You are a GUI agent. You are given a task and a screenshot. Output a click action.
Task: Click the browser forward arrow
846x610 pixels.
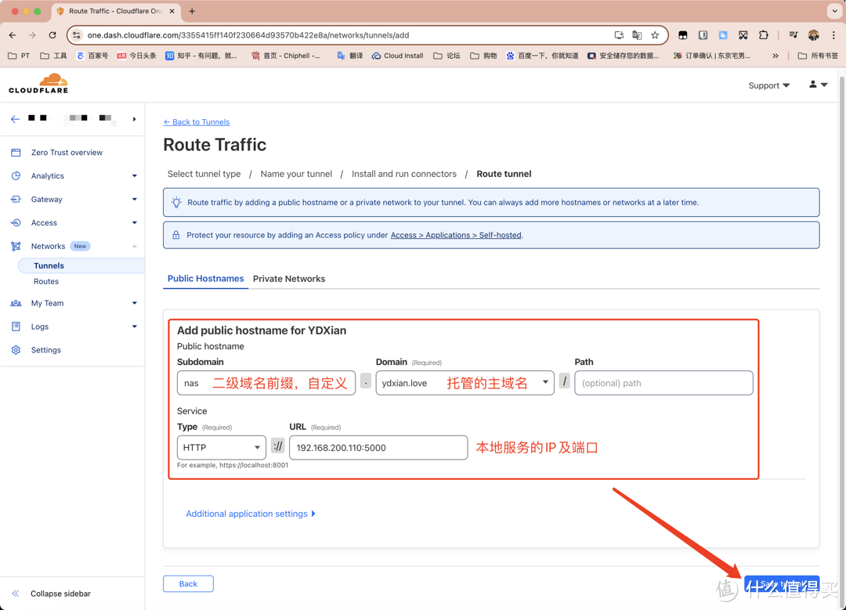(32, 35)
